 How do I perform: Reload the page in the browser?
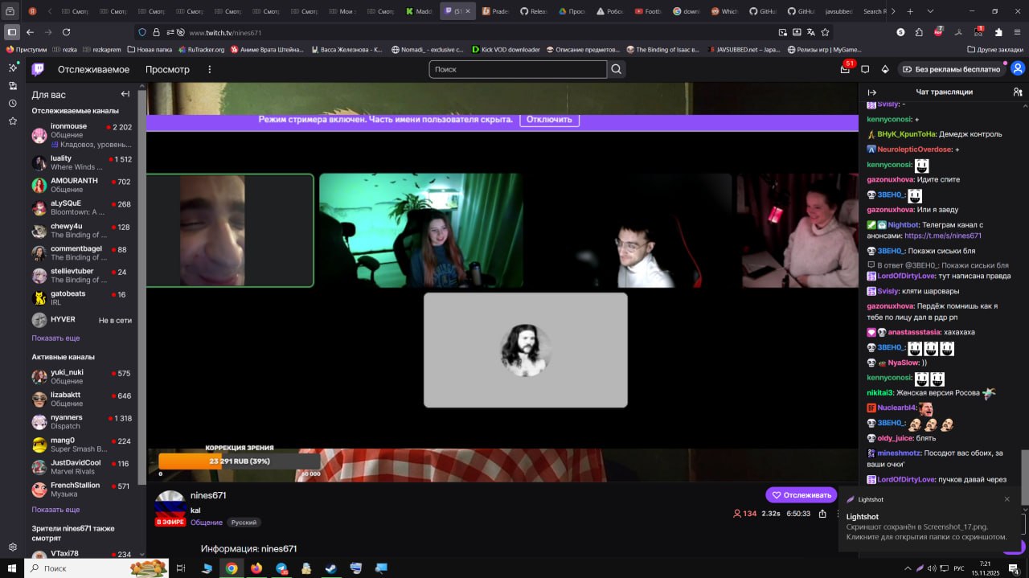(66, 32)
